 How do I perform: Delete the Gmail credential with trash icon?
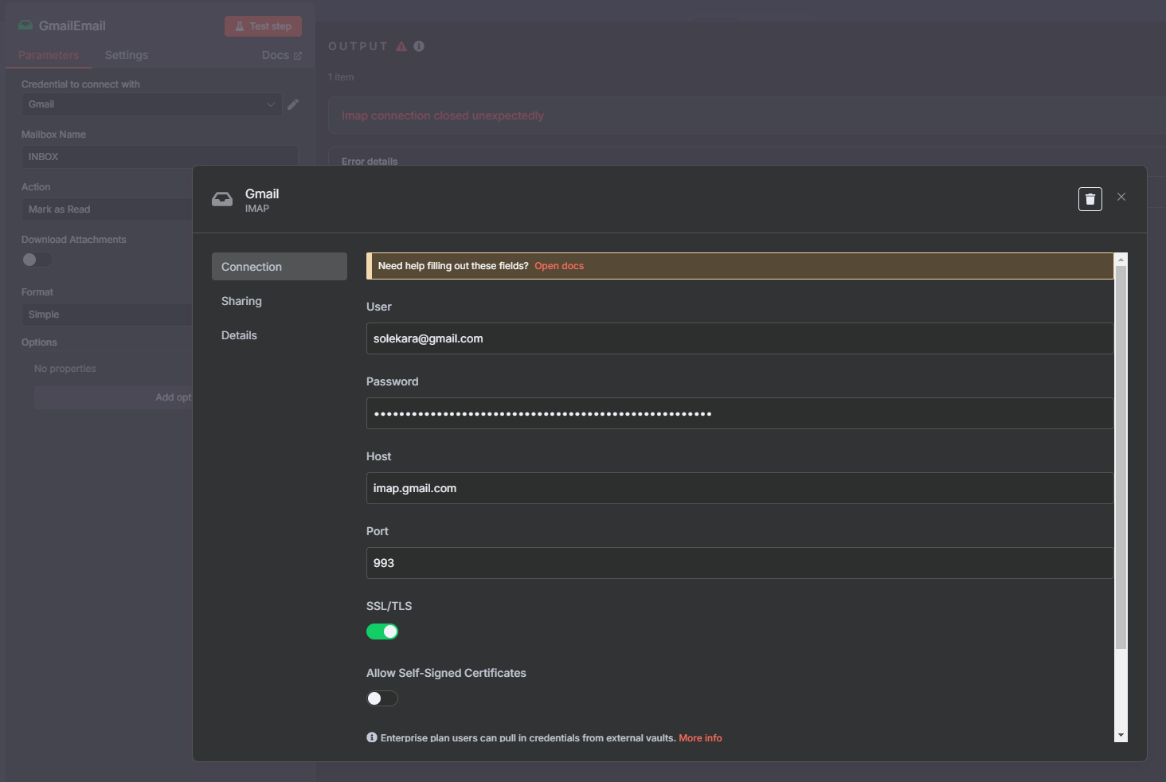[x=1090, y=199]
